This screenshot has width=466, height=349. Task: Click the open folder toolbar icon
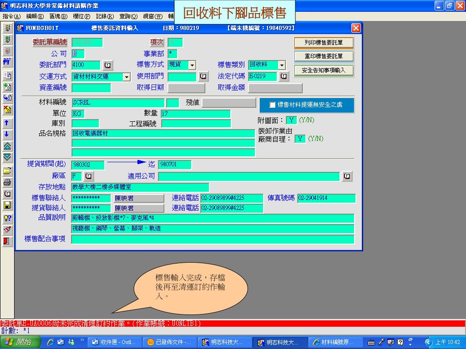[x=7, y=171]
